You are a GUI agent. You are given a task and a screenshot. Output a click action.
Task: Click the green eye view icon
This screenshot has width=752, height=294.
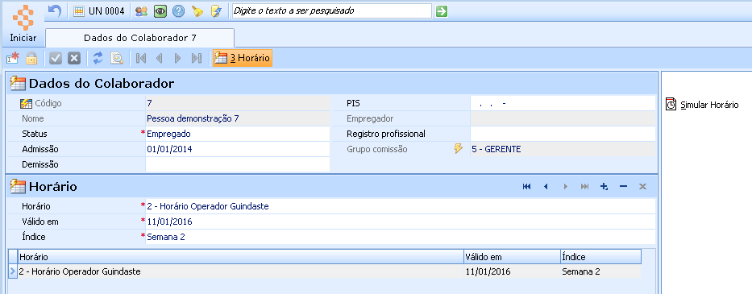[160, 11]
